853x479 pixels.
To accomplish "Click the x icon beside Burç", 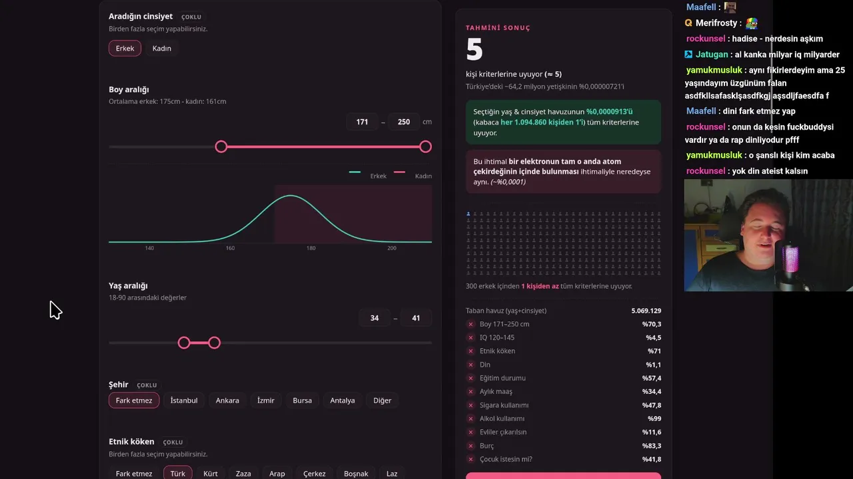I will [470, 446].
